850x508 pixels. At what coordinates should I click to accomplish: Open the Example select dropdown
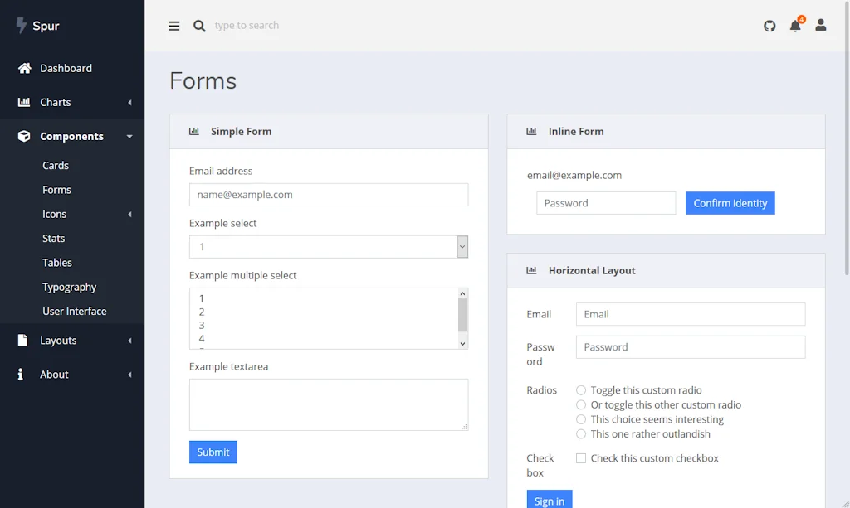point(328,246)
